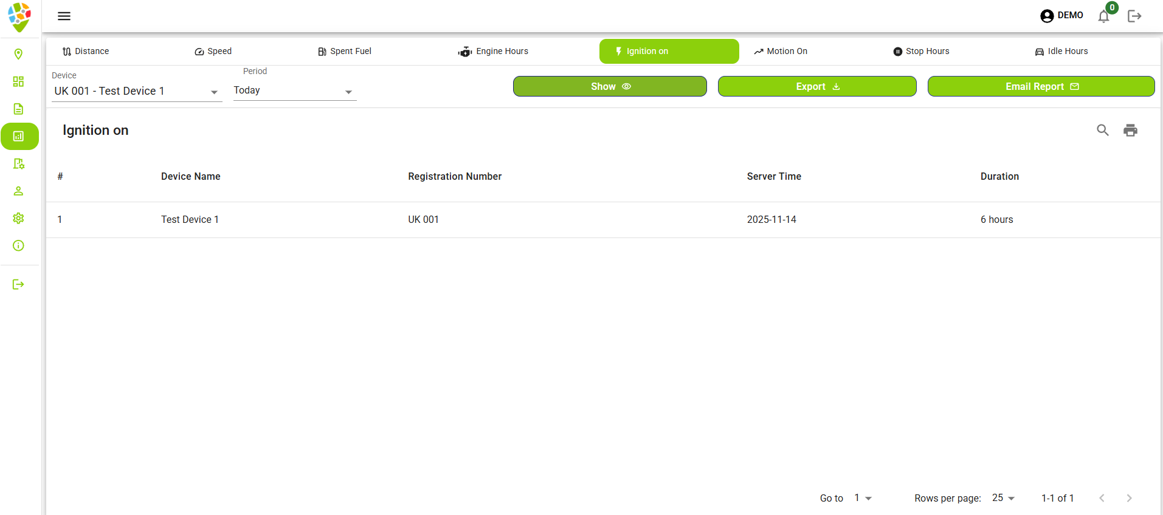Screen dimensions: 1163x515
Task: Switch to the Engine Hours tab
Action: [493, 52]
